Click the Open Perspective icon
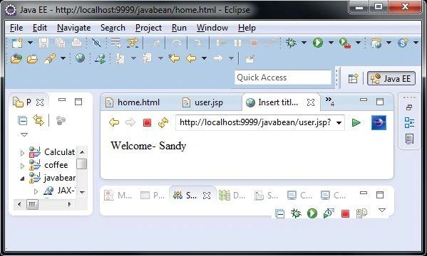This screenshot has height=256, width=427. tap(353, 78)
